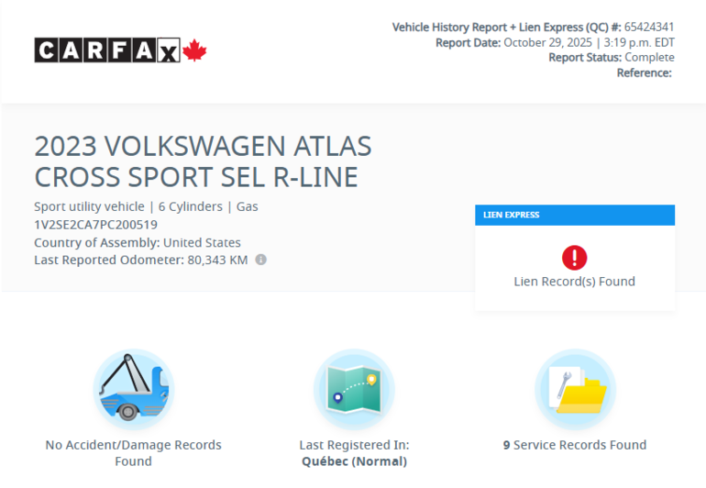Click the Québec (Normal) registration label
Viewport: 706px width, 488px height.
coord(354,461)
